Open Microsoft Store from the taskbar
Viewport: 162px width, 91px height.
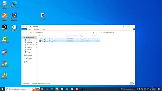click(x=62, y=89)
